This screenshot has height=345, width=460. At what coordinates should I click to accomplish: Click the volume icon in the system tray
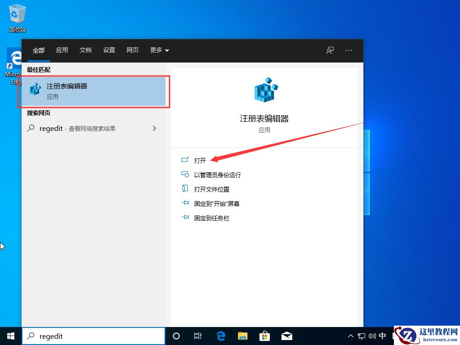pos(371,336)
